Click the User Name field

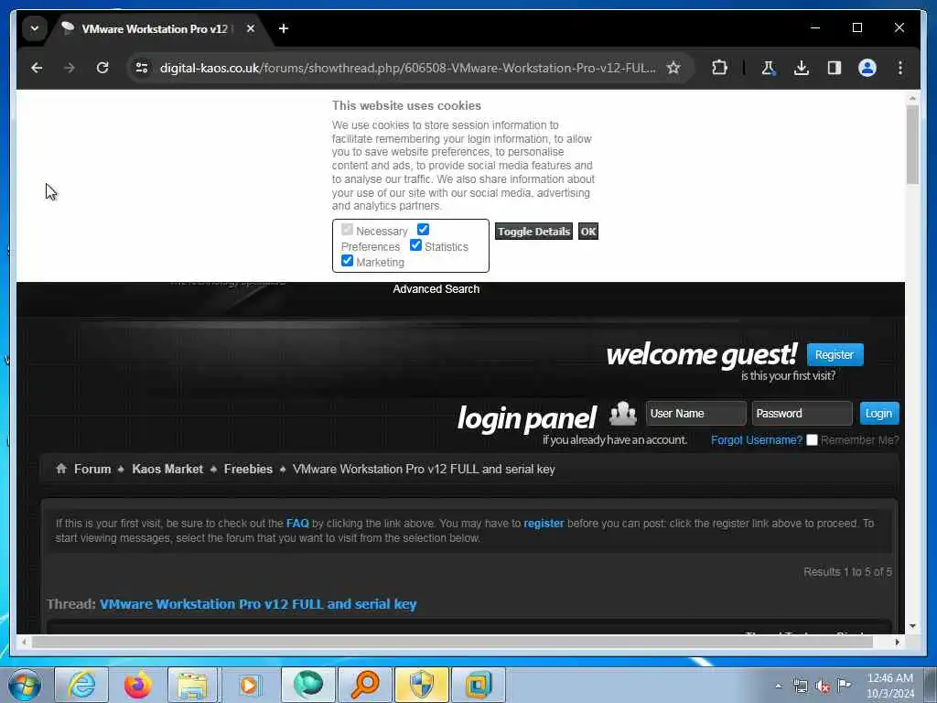(x=695, y=413)
